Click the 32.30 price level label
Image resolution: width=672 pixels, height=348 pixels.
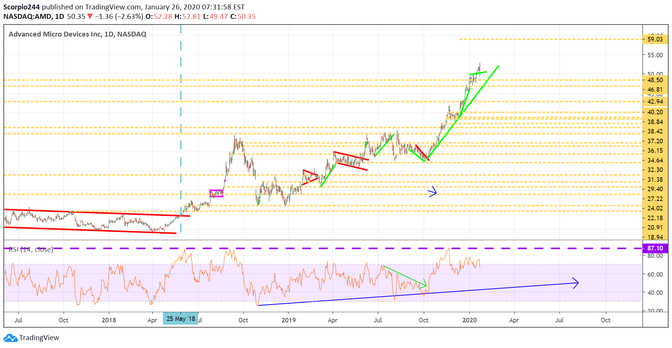tap(655, 170)
